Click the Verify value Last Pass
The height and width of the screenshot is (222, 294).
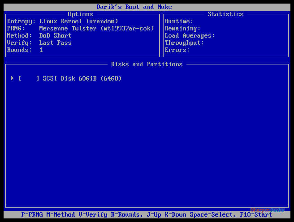55,43
